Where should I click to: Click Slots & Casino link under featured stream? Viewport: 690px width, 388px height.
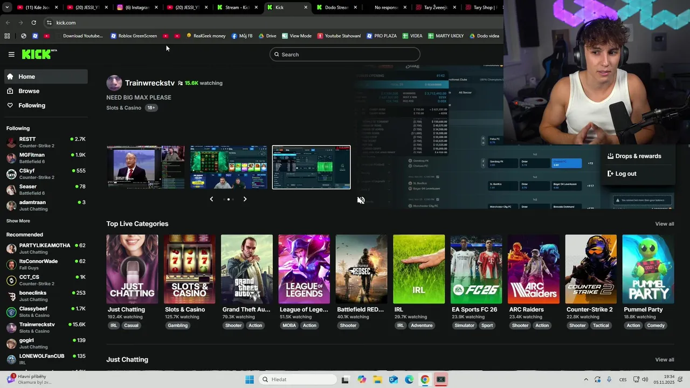pyautogui.click(x=123, y=108)
